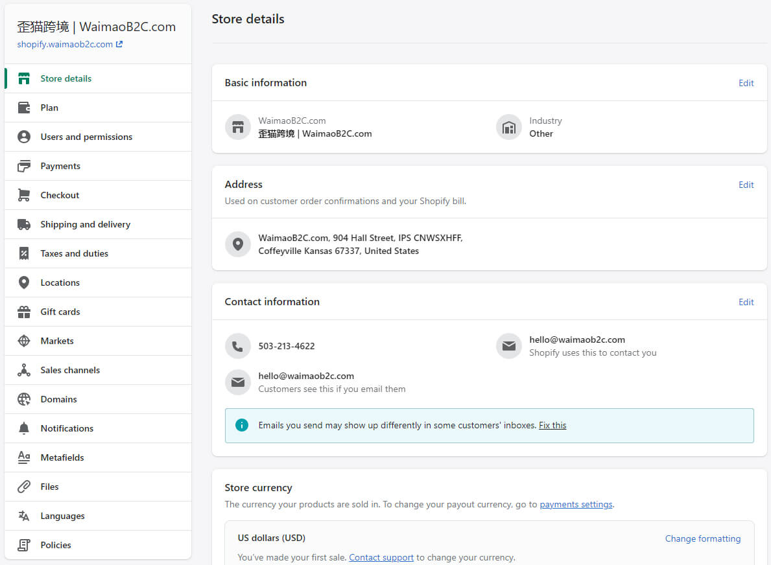This screenshot has height=565, width=771.
Task: Click the Contact support link
Action: click(x=381, y=558)
